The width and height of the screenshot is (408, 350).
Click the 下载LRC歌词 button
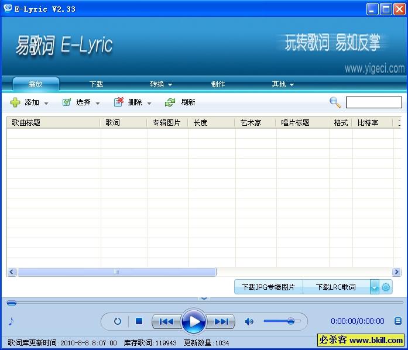[x=336, y=287]
